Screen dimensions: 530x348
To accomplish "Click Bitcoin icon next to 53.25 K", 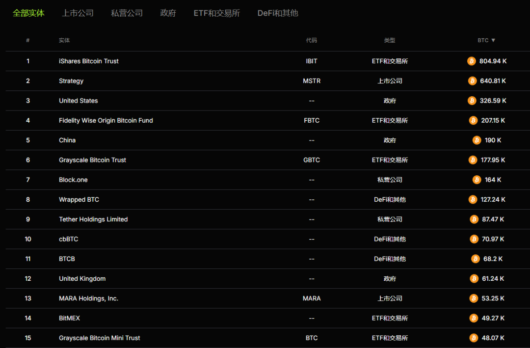I will pos(474,298).
